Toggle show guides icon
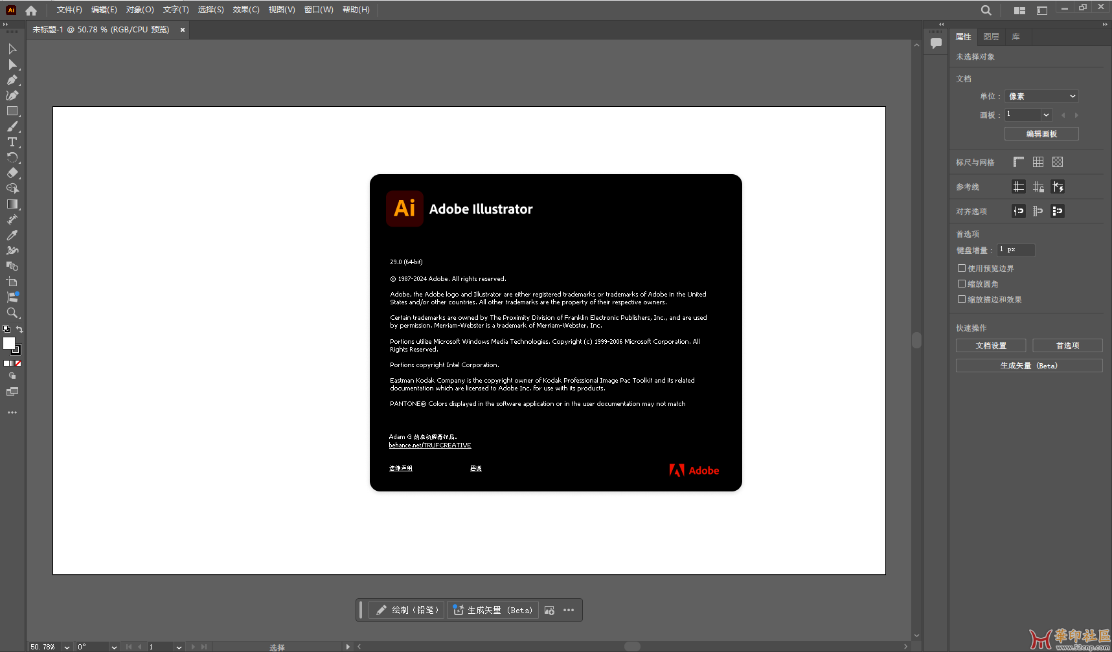This screenshot has width=1112, height=652. click(x=1019, y=187)
